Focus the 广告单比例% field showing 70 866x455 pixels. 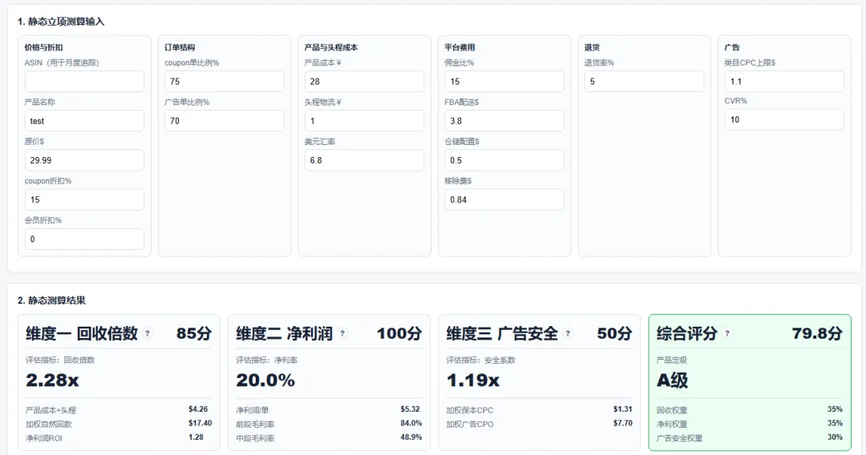pos(225,121)
